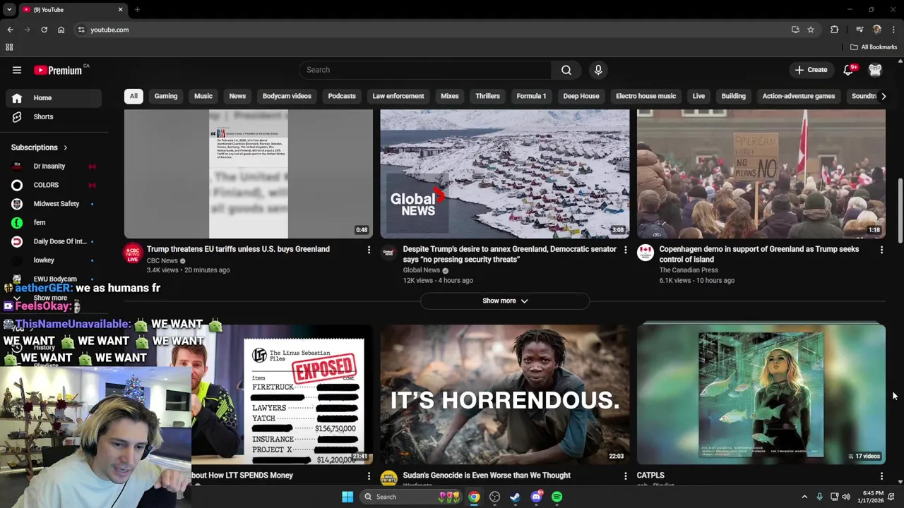Open the Windows Start menu

click(x=347, y=497)
